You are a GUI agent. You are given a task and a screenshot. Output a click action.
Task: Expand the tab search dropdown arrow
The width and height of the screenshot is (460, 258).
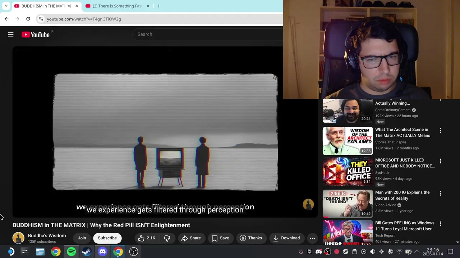click(6, 6)
